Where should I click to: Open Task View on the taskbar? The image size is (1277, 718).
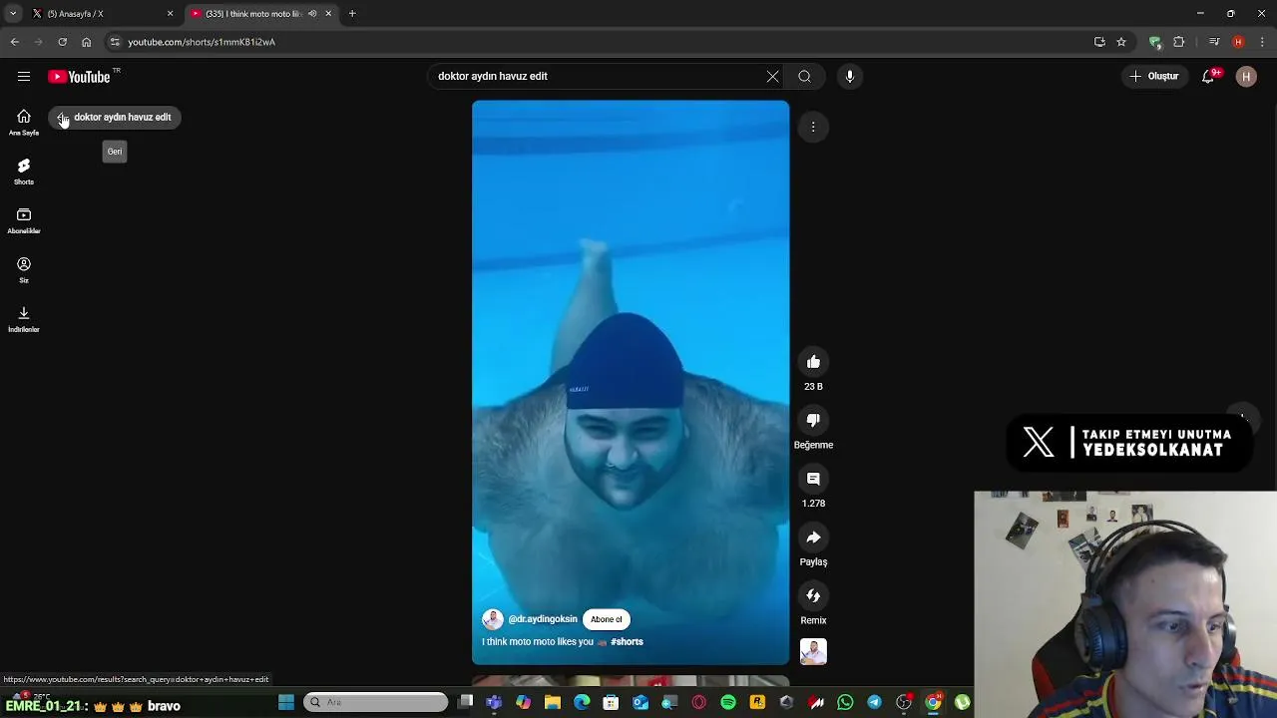click(465, 702)
